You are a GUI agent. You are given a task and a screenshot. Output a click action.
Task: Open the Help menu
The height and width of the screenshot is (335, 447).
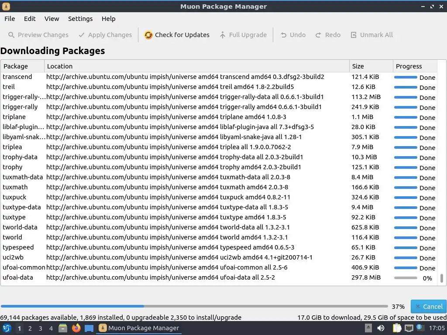[108, 19]
